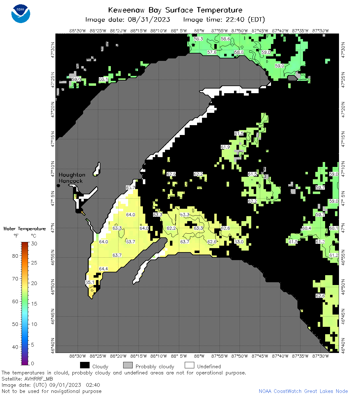Click the white Undefined legend swatch

coord(189,365)
